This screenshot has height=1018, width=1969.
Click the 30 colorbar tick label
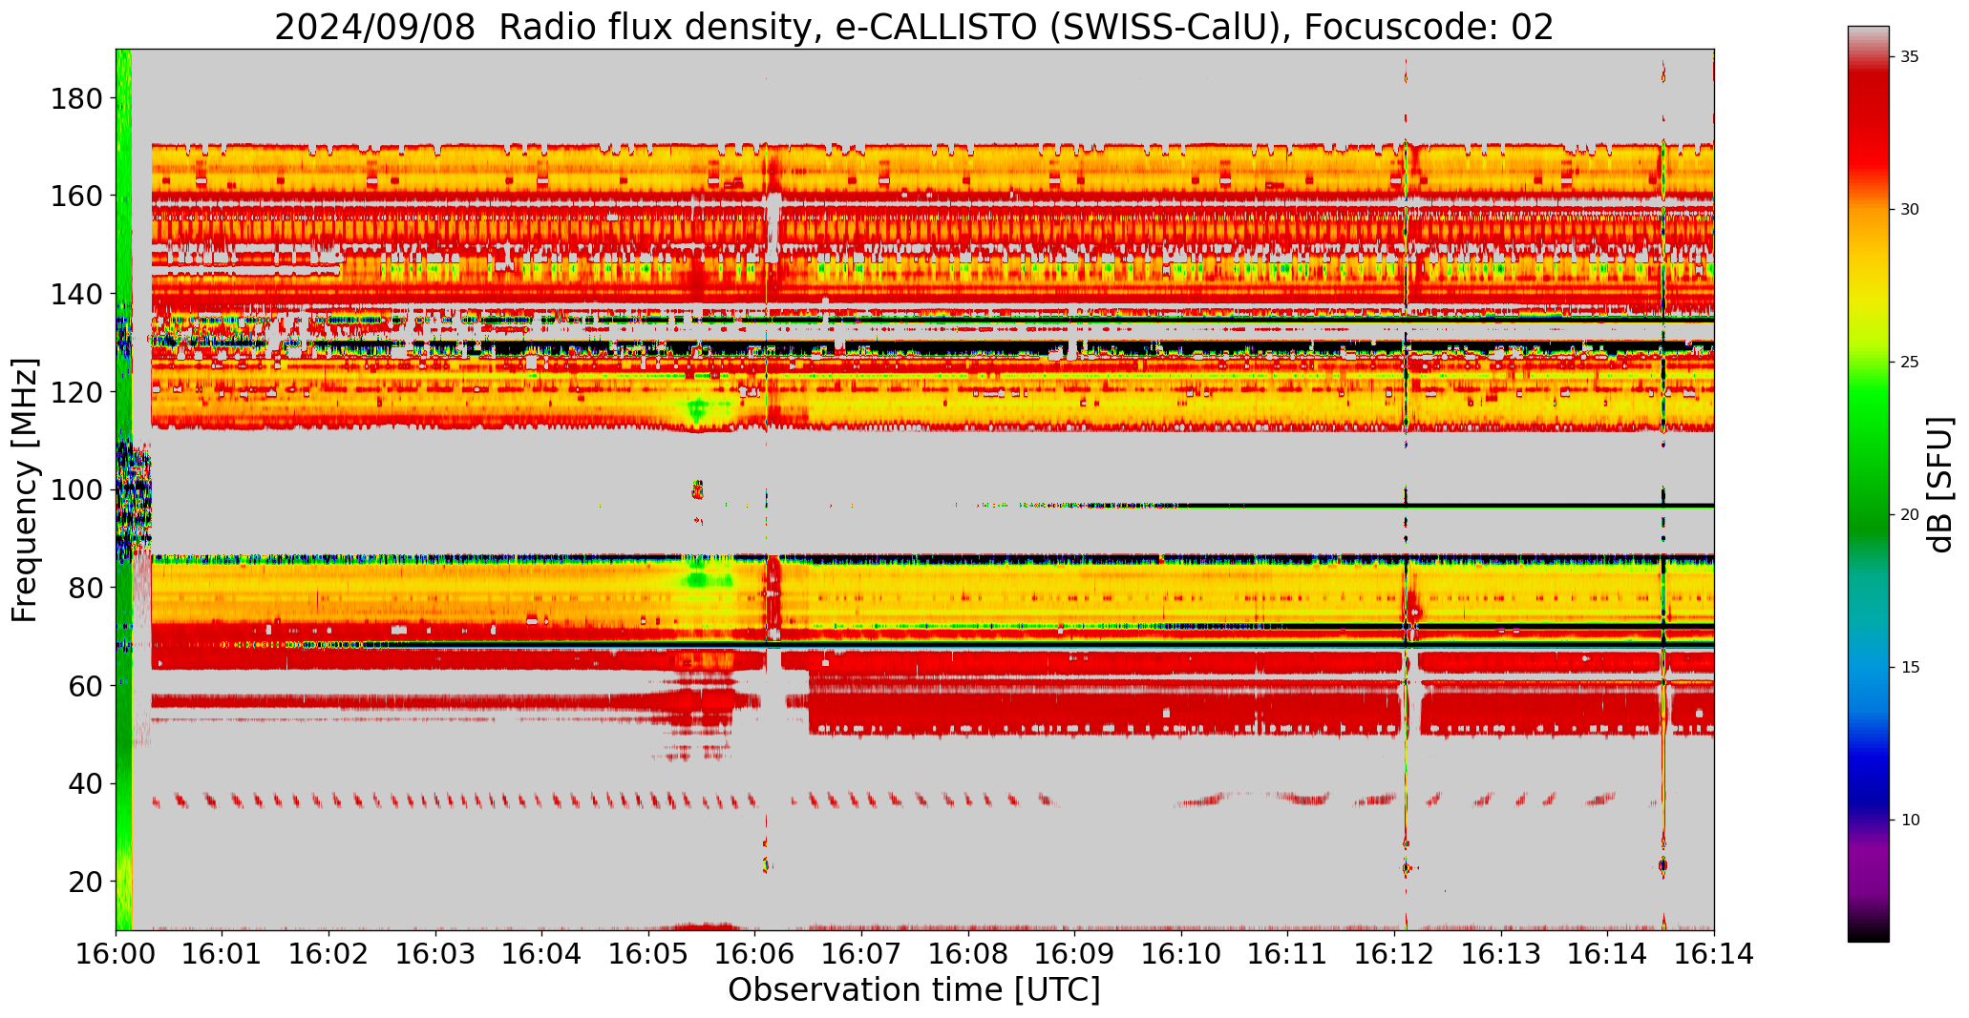tap(1910, 210)
